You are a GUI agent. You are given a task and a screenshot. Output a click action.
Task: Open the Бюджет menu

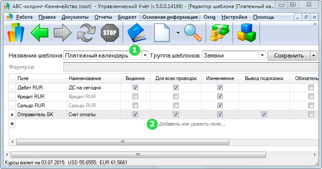tap(127, 17)
